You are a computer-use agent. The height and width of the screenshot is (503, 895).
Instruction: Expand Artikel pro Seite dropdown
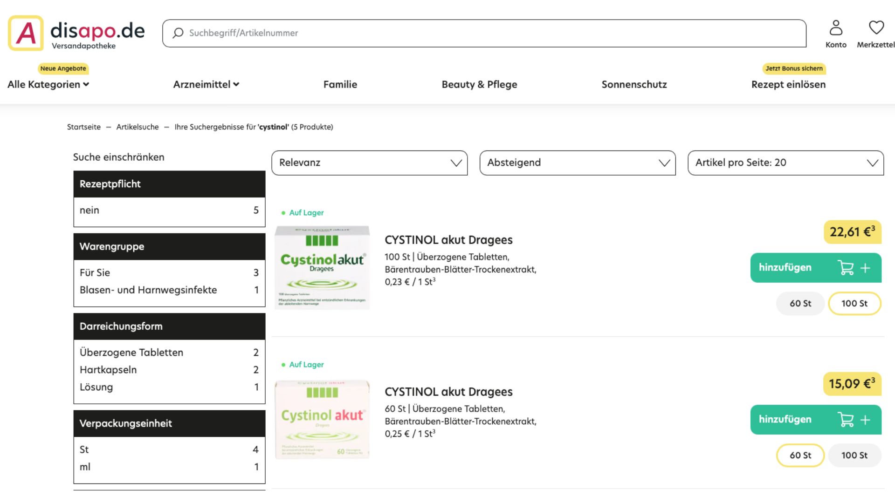pyautogui.click(x=785, y=163)
